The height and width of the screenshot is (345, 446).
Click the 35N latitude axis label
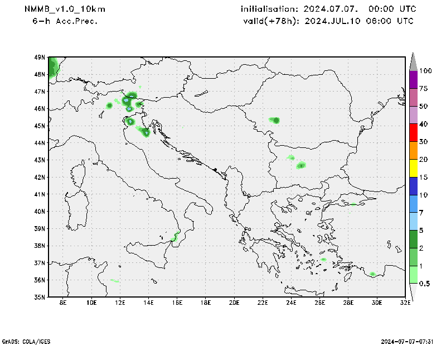click(x=39, y=297)
